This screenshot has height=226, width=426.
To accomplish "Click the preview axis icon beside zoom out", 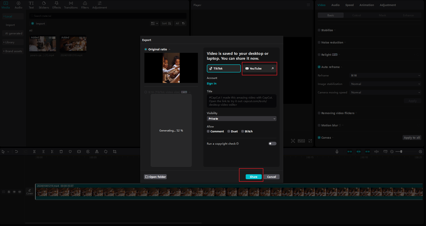I will [x=385, y=151].
